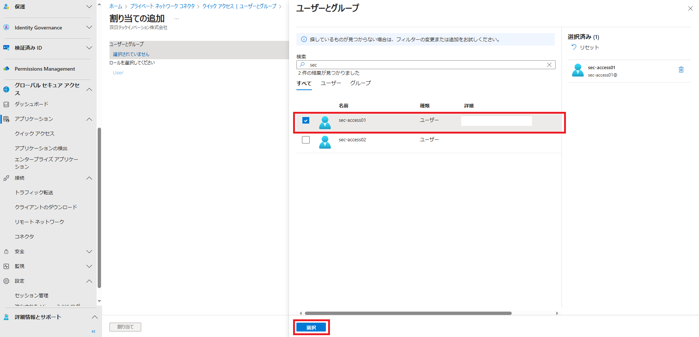
Task: Click the 監視 monitor icon
Action: [x=6, y=266]
